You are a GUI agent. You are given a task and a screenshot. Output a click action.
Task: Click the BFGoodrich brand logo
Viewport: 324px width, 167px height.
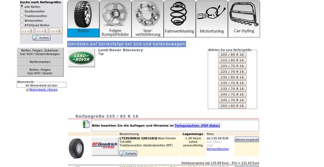pyautogui.click(x=105, y=146)
